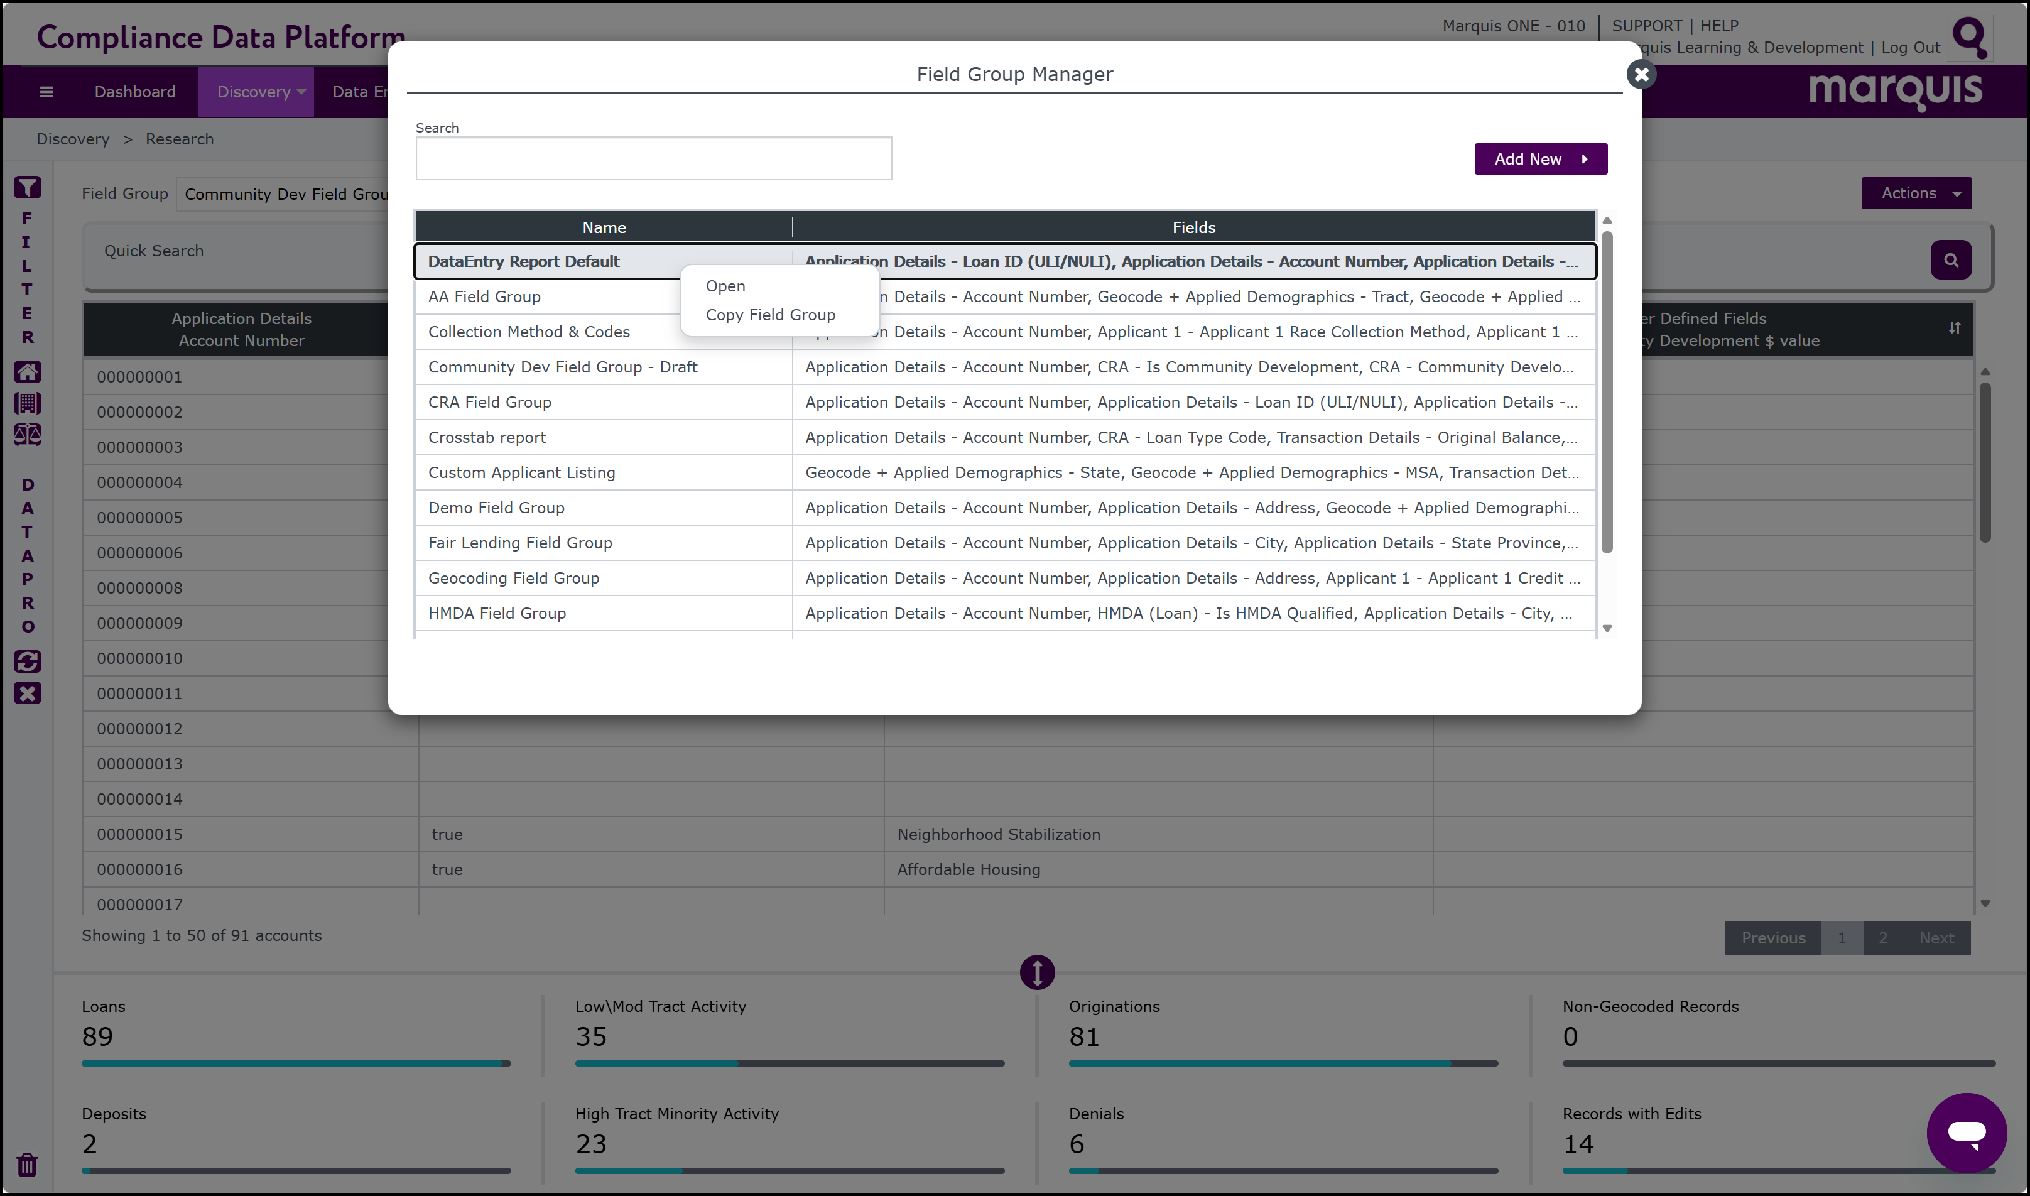Image resolution: width=2030 pixels, height=1196 pixels.
Task: Click the Log Out link
Action: [1910, 48]
